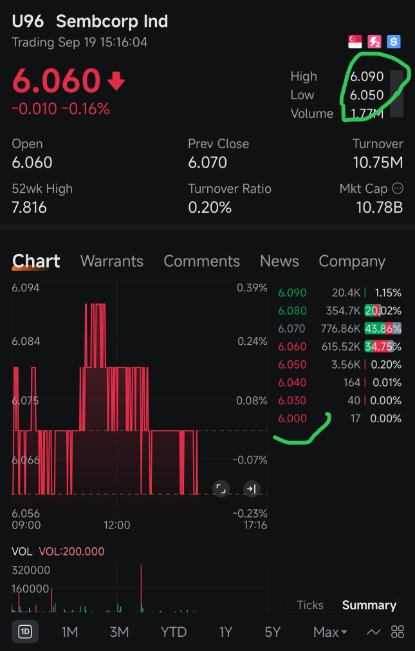The height and width of the screenshot is (651, 415).
Task: Tap the pink Level 2 lightning icon
Action: pyautogui.click(x=374, y=42)
